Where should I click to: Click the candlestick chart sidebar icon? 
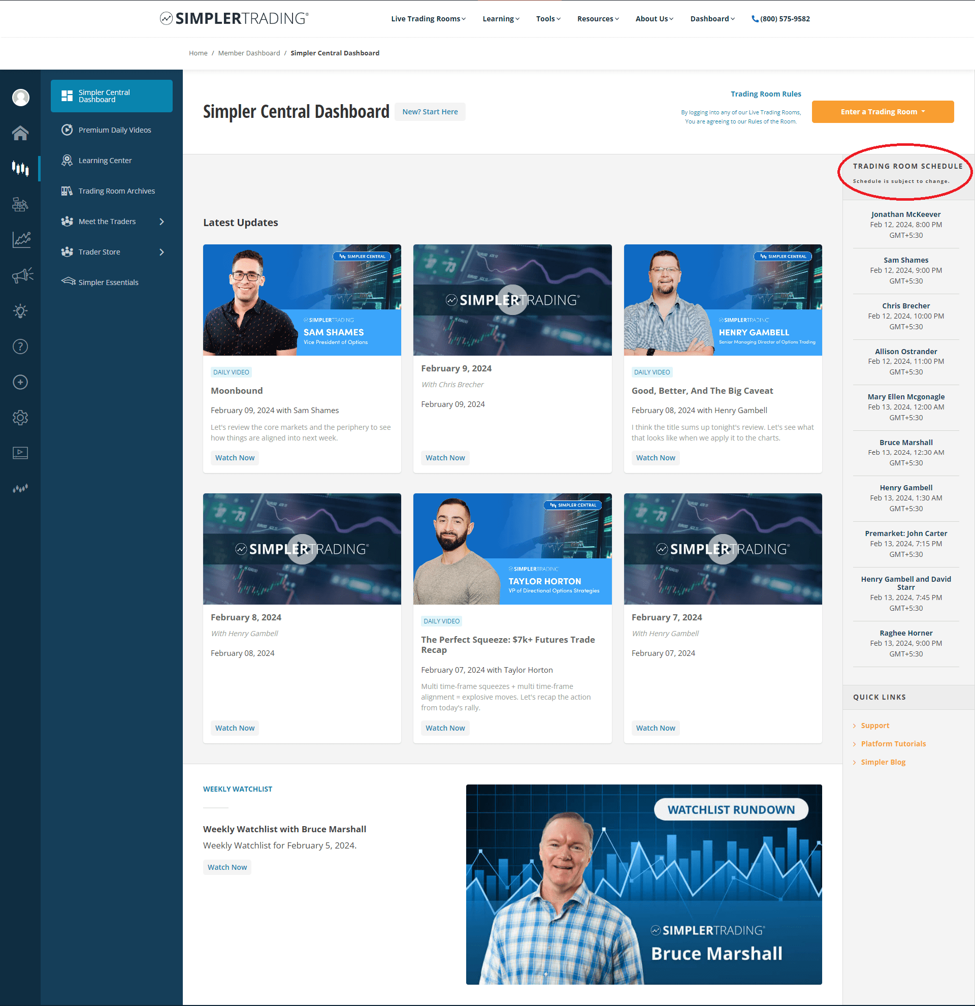(x=20, y=168)
